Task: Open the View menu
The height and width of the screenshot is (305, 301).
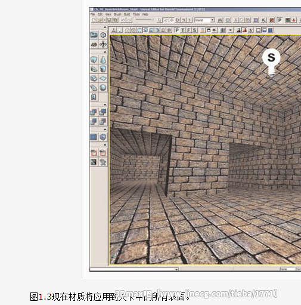Action: [x=108, y=14]
